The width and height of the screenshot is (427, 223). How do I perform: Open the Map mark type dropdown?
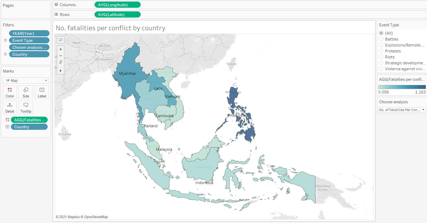[26, 81]
